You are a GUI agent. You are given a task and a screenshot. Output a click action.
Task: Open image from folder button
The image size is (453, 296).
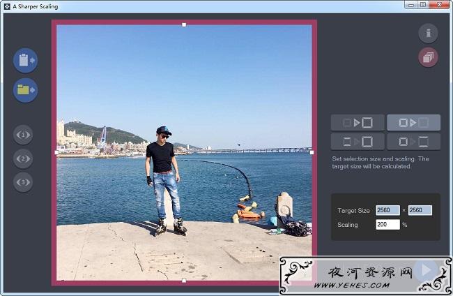coord(25,90)
